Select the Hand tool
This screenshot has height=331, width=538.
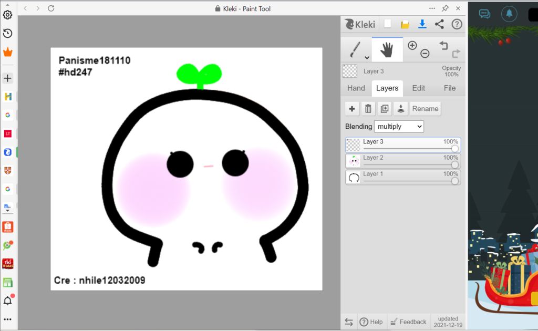click(387, 50)
